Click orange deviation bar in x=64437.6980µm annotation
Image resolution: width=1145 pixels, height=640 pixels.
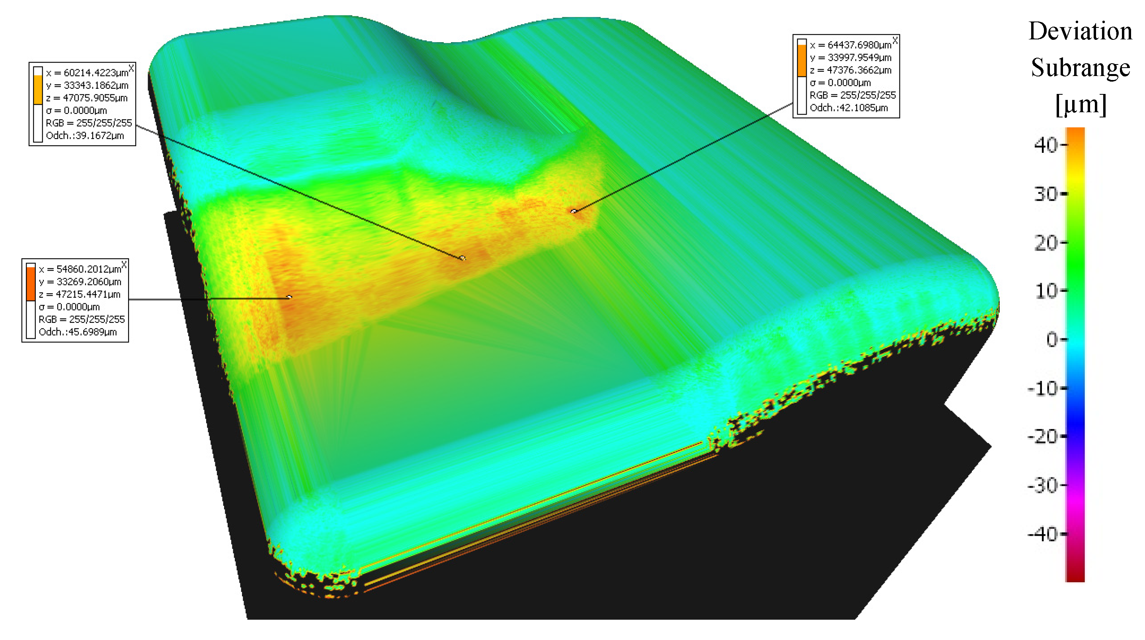(802, 61)
